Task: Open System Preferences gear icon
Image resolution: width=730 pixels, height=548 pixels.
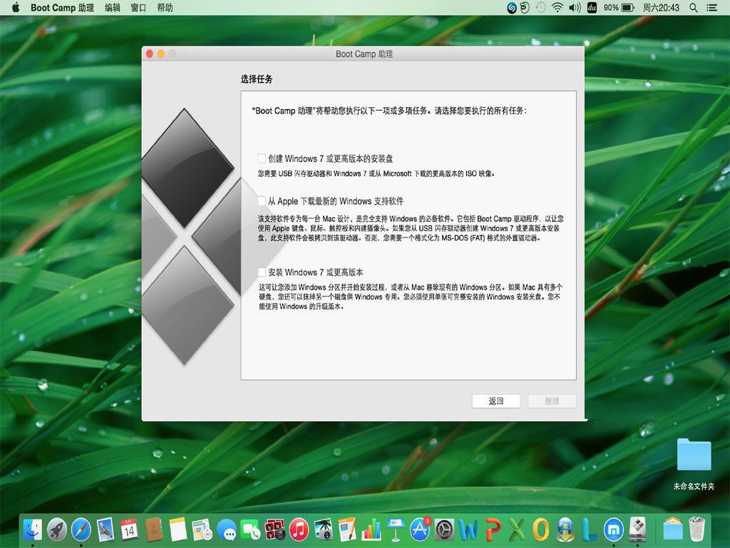Action: [445, 529]
